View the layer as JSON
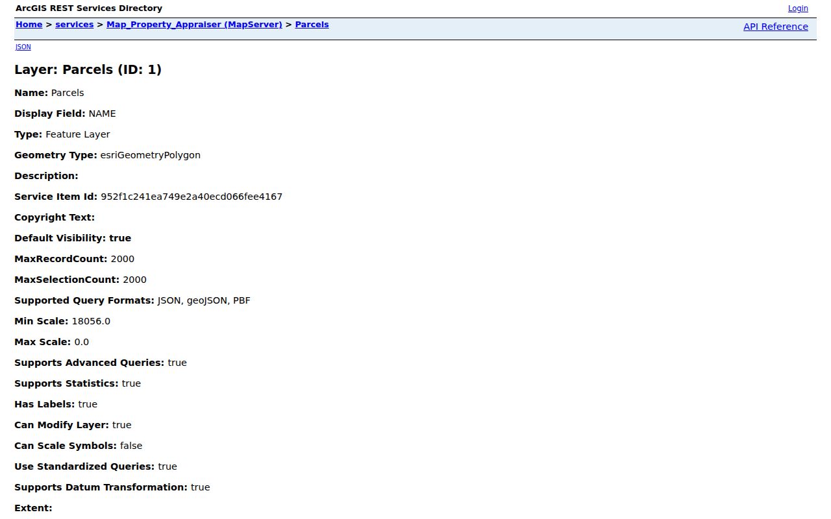Screen dimensions: 831x519 tap(23, 47)
